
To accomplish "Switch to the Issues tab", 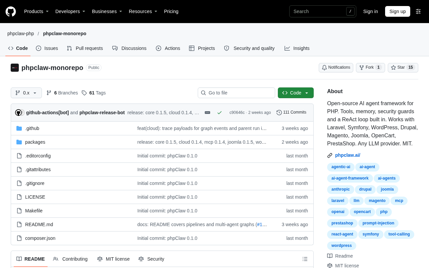I will coord(47,48).
